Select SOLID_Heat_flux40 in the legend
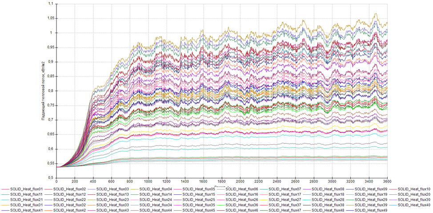 (414, 205)
